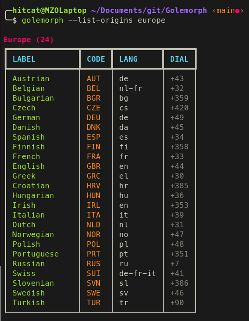This screenshot has height=321, width=249.
Task: Click the code 'HRV'
Action: (94, 186)
